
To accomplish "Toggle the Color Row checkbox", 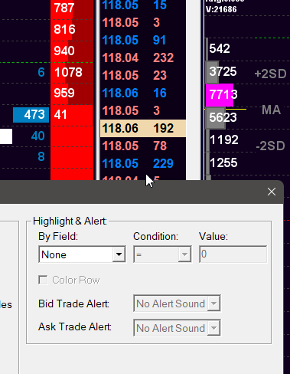I will (x=43, y=280).
